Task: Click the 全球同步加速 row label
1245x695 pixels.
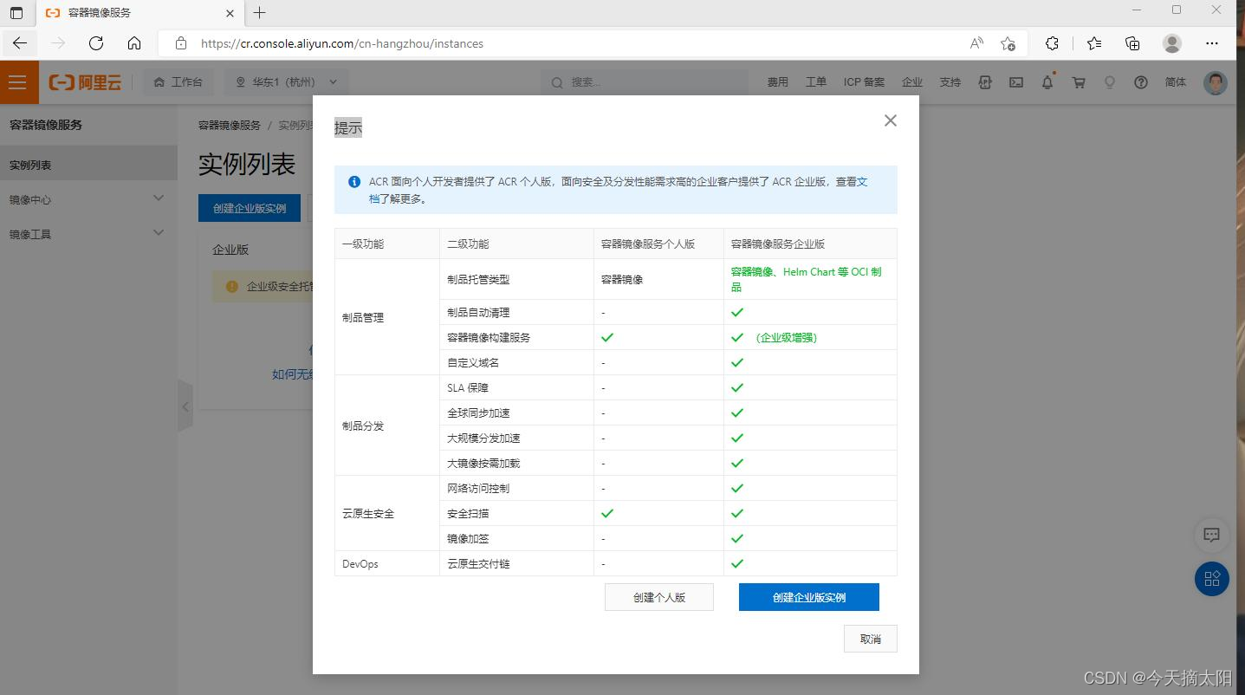Action: point(478,413)
